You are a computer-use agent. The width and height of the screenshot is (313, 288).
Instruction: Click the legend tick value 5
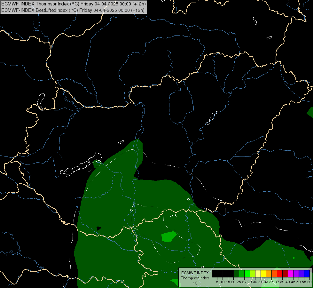(x=217, y=282)
